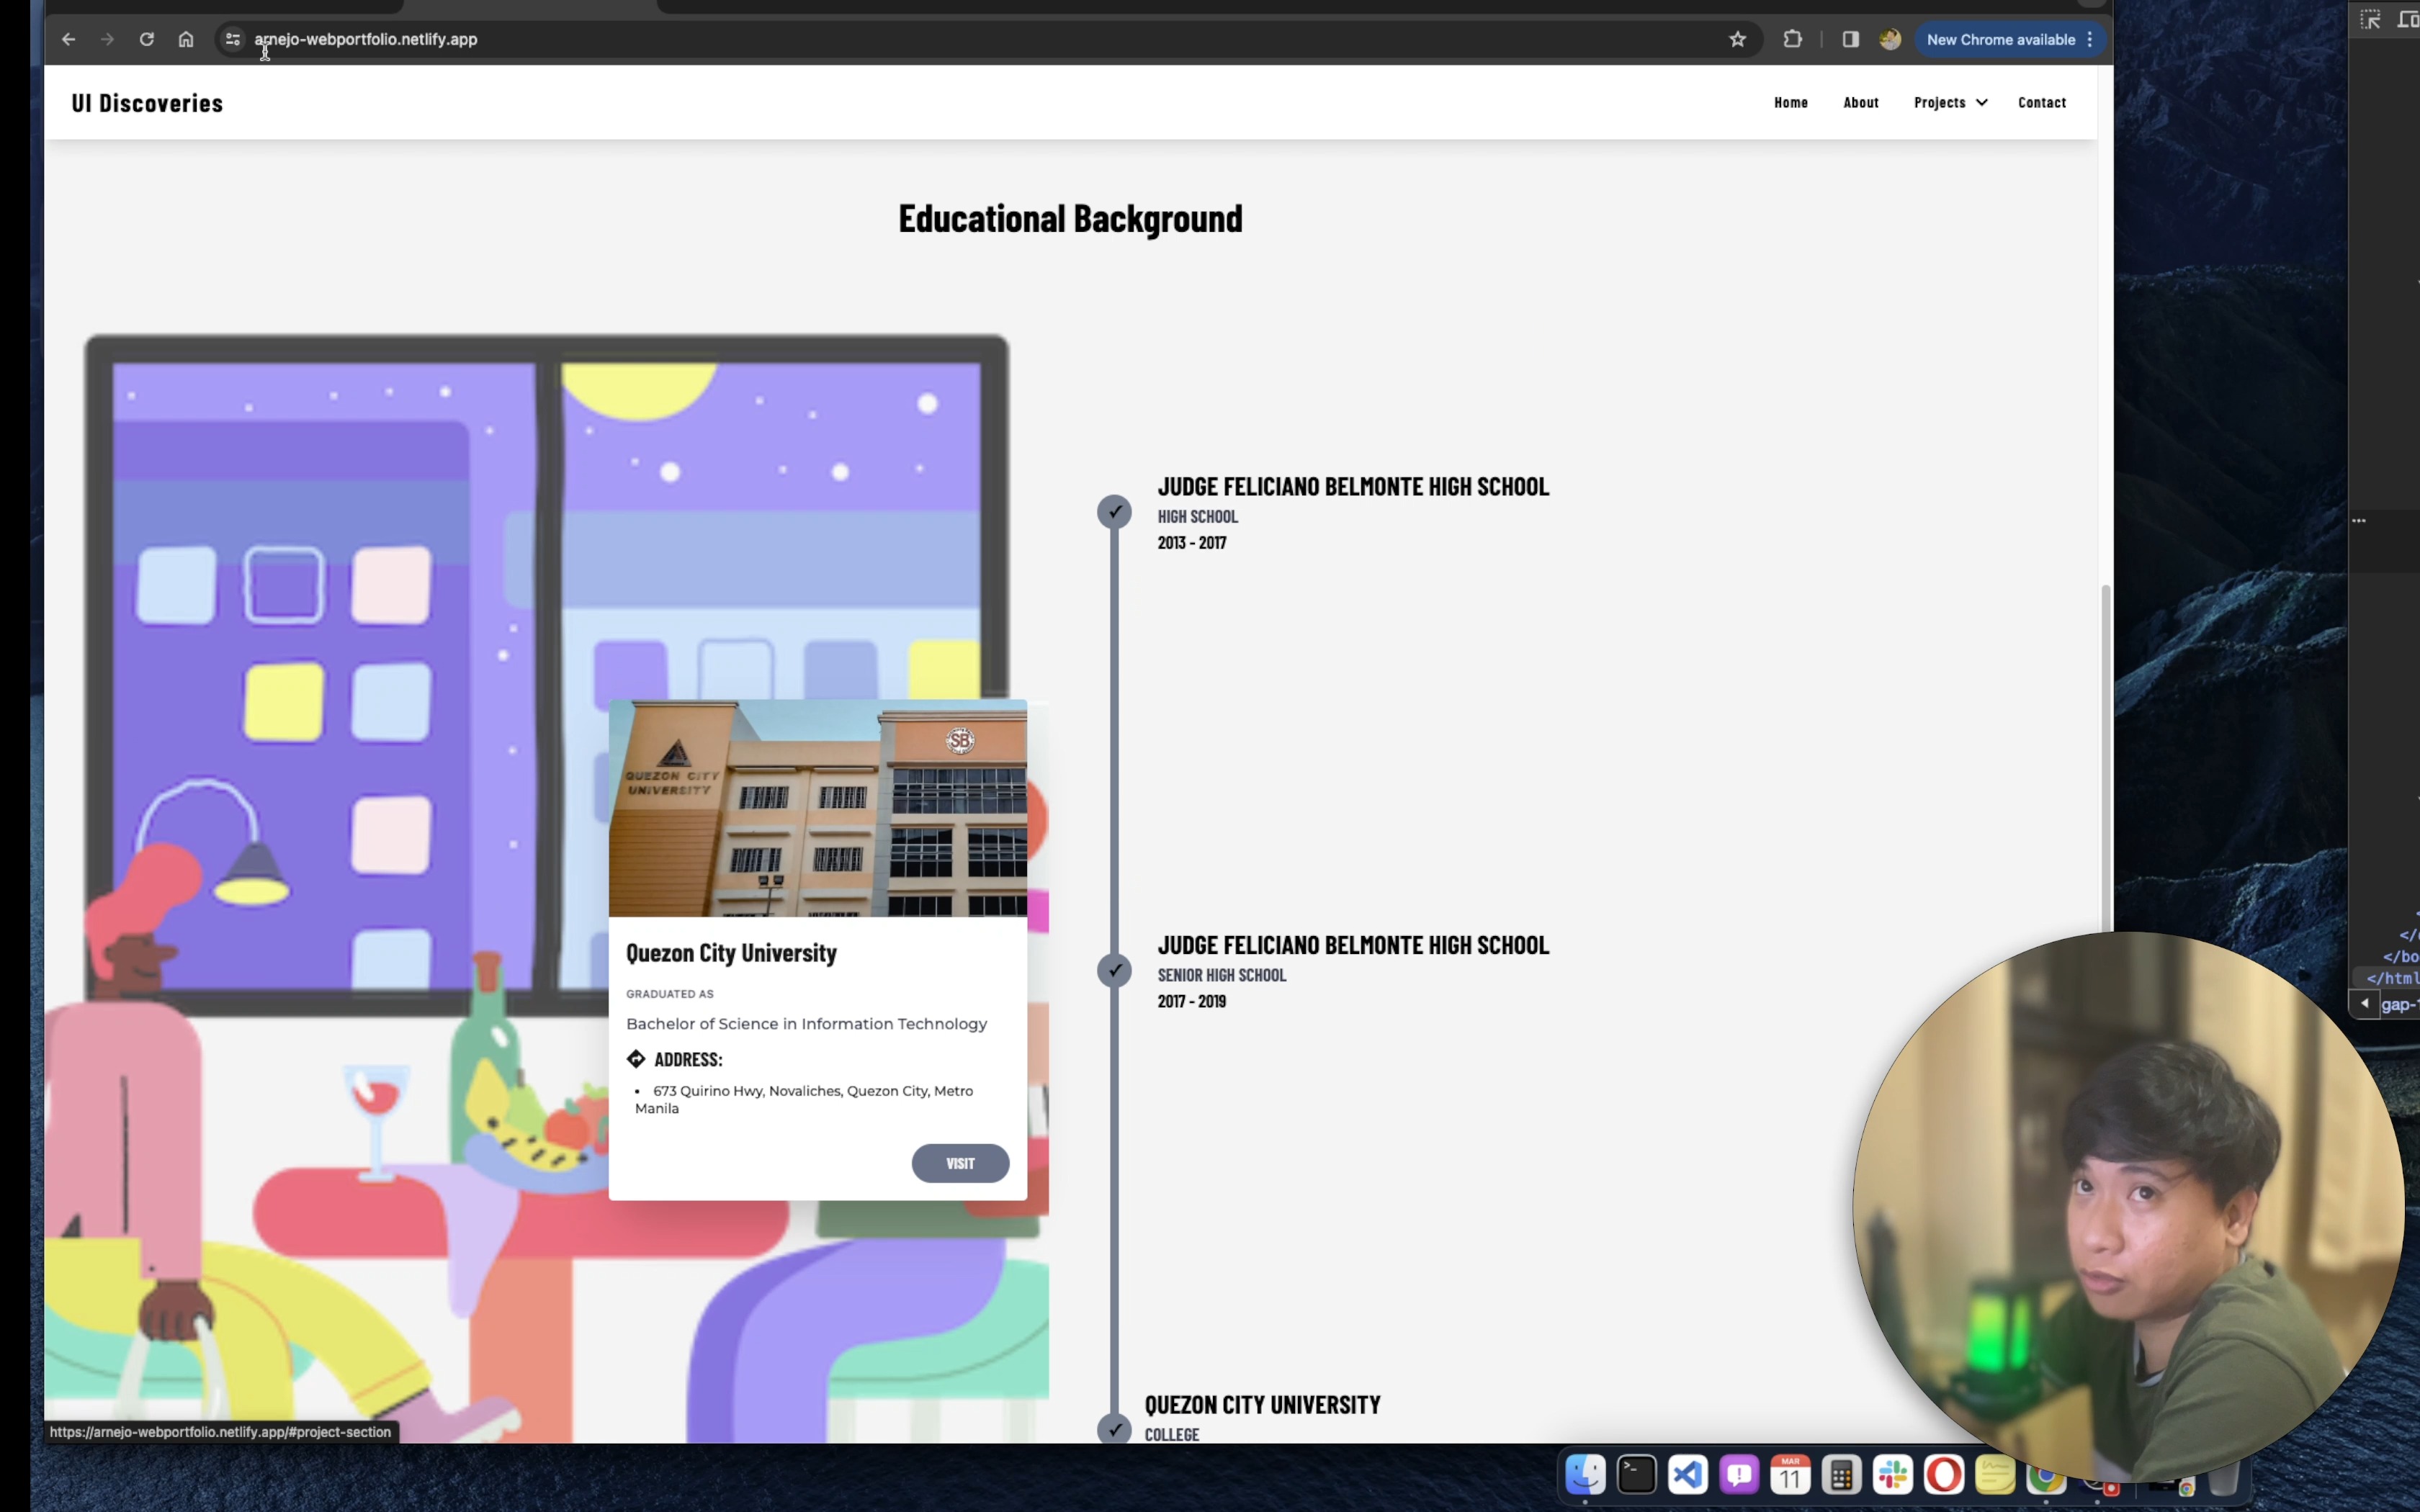Open Calculator from the Dock
The width and height of the screenshot is (2420, 1512).
1841,1475
